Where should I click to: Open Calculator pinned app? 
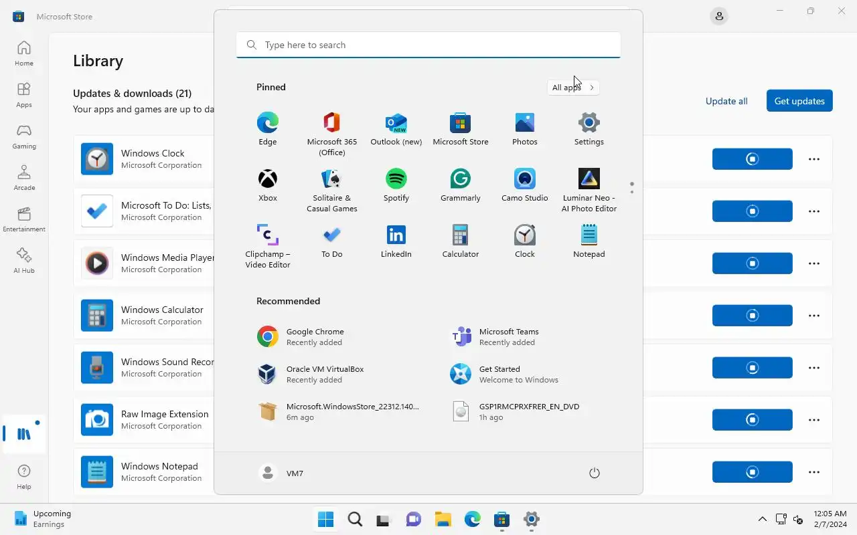coord(461,241)
